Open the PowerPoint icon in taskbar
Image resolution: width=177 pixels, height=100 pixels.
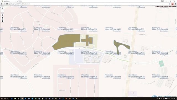pyautogui.click(x=66, y=99)
